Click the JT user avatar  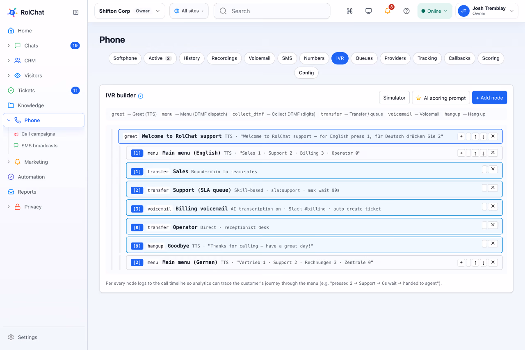pyautogui.click(x=464, y=11)
